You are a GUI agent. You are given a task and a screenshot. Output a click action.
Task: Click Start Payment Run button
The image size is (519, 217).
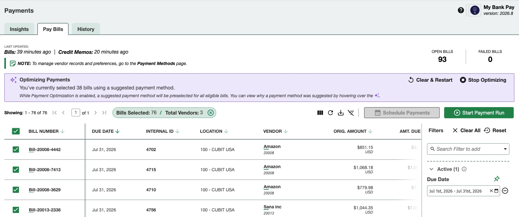point(479,113)
